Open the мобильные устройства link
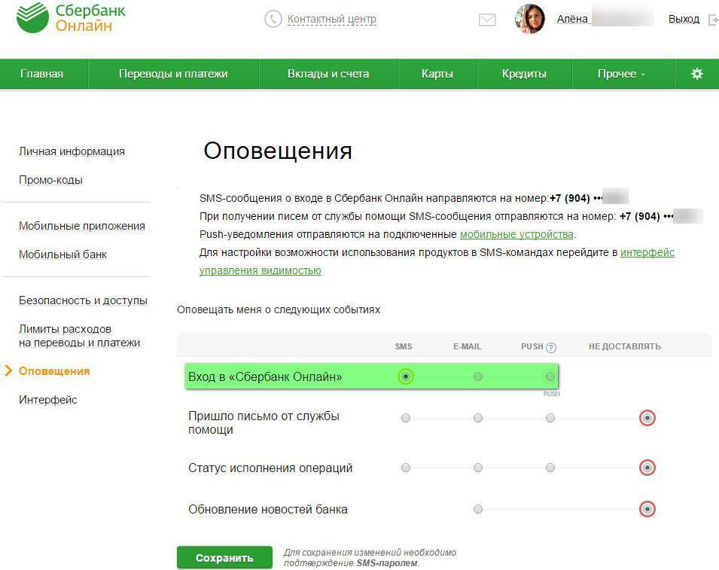719x570 pixels. 516,234
